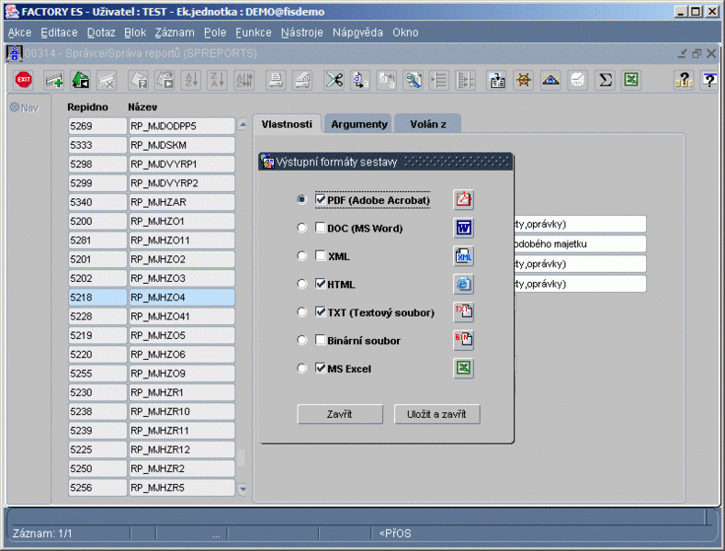Select the XML radio button

click(301, 256)
